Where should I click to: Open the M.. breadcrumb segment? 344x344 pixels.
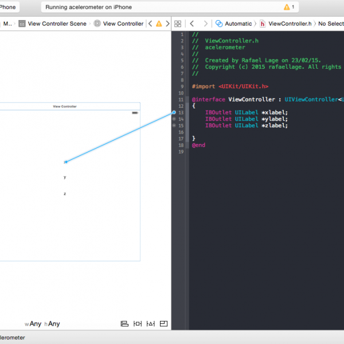coord(7,24)
